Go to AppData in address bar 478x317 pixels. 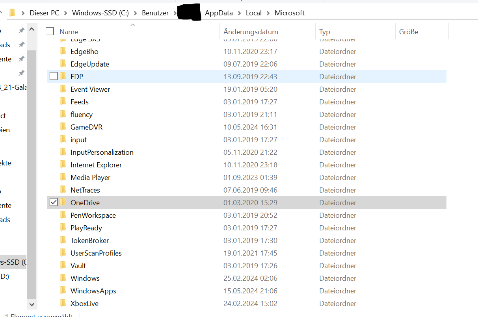coord(219,13)
